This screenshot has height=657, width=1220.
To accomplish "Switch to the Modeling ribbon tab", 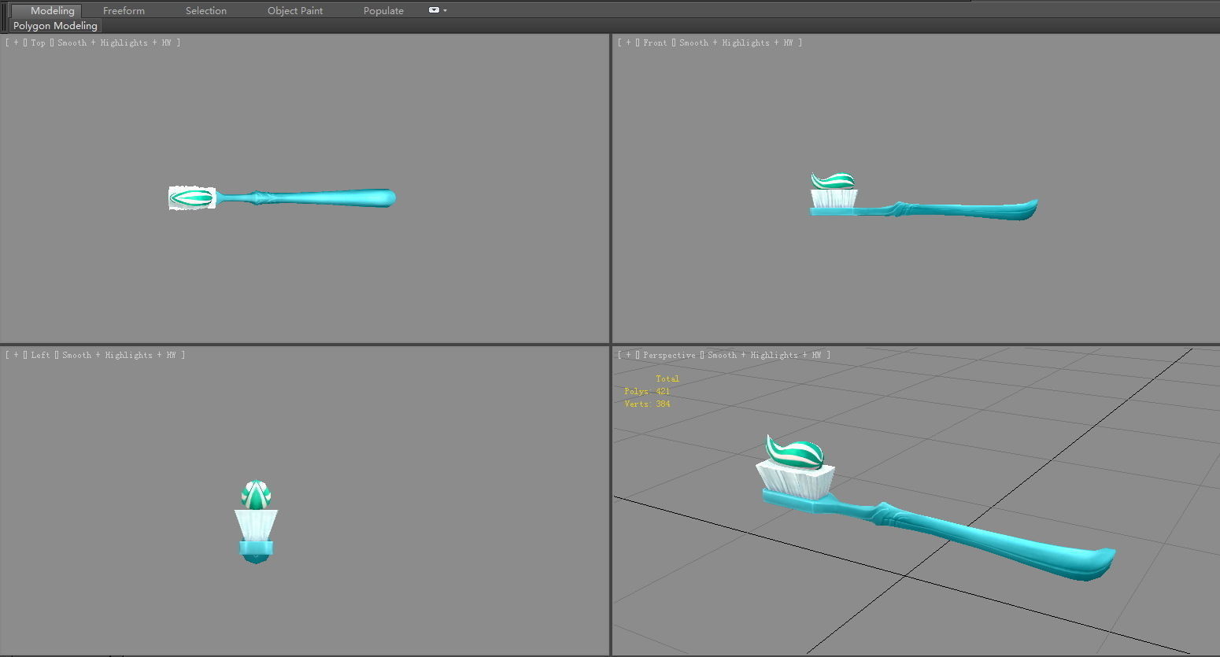I will pyautogui.click(x=52, y=11).
